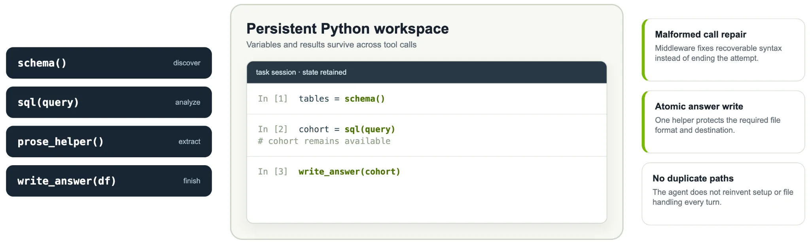Screen dimensions: 810x247
Task: Click the In [2] cell prompt
Action: pos(273,129)
